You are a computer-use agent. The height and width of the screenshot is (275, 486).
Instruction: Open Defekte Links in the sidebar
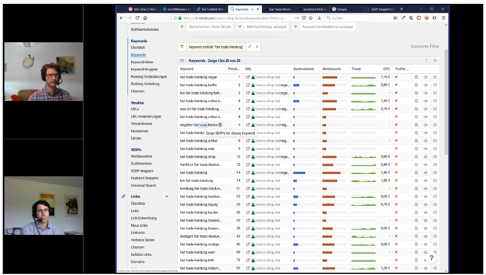(x=141, y=255)
